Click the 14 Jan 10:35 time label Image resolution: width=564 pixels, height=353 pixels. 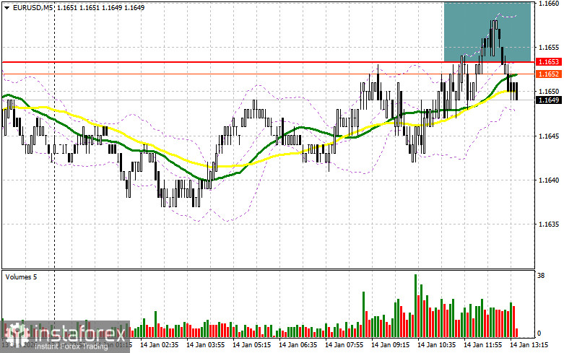437,345
